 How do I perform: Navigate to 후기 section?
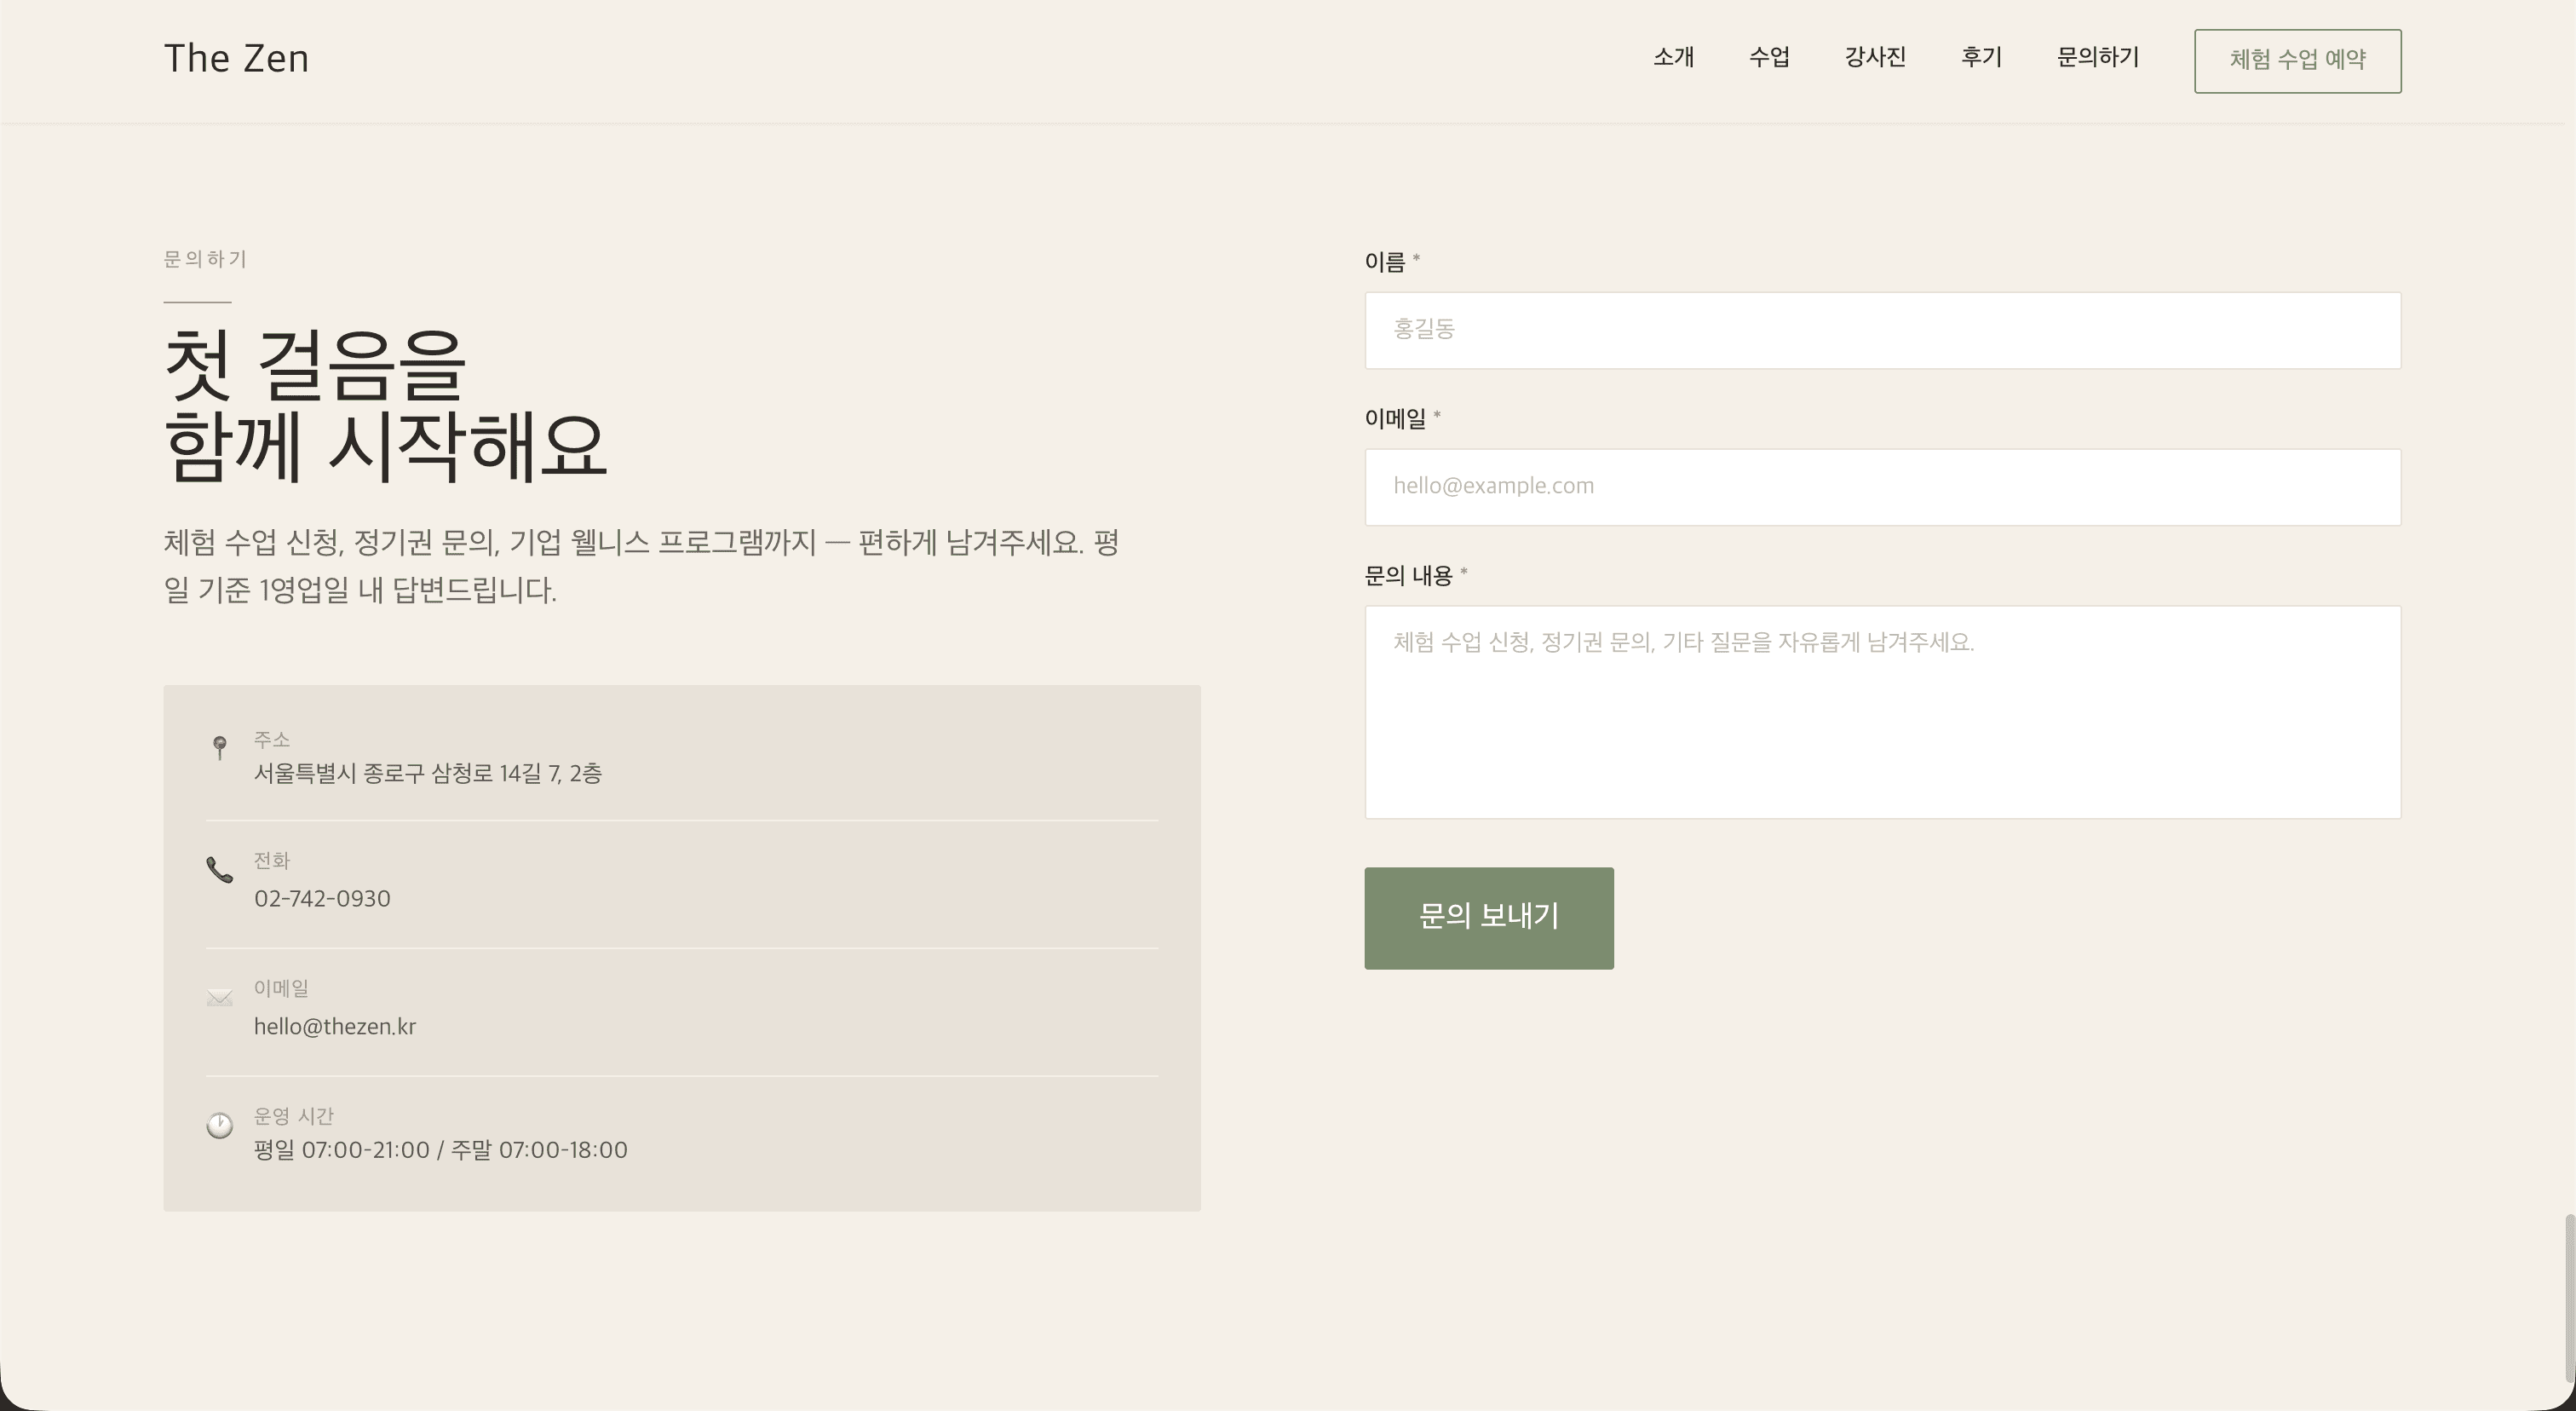(1981, 58)
